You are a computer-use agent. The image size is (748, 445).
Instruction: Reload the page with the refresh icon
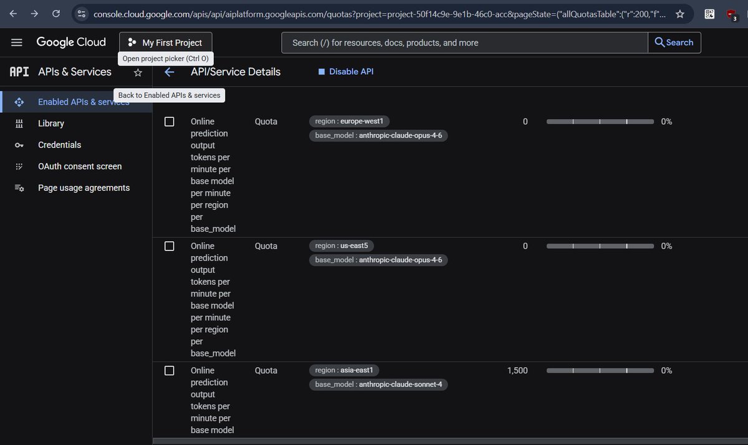coord(56,13)
